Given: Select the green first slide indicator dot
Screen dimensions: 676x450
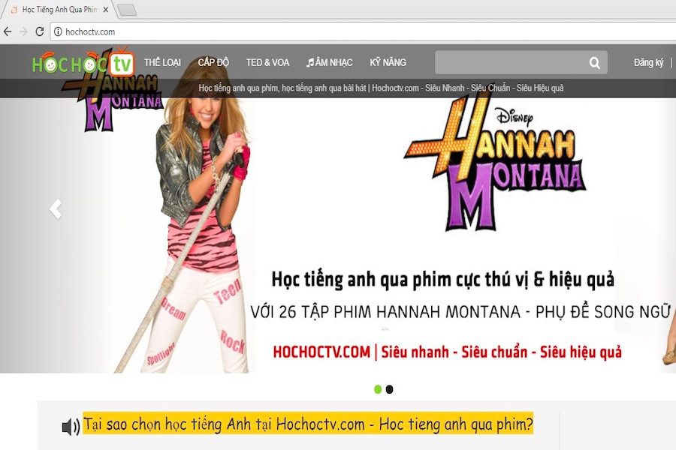Looking at the screenshot, I should [378, 389].
